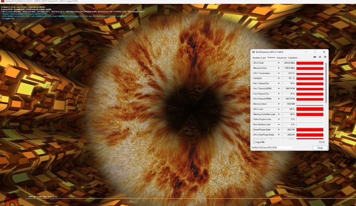This screenshot has width=356, height=206.
Task: Open the GPU Temperature sensor dropdown
Action: point(279,73)
